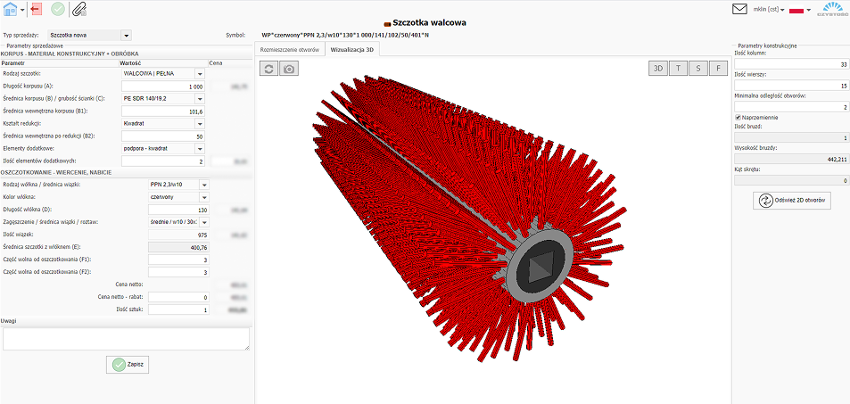Click the red back arrow icon
The height and width of the screenshot is (404, 850).
pos(37,9)
